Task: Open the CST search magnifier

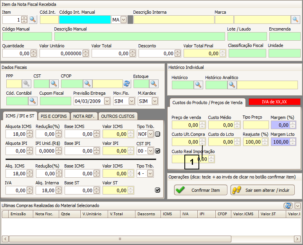Action: click(x=54, y=83)
